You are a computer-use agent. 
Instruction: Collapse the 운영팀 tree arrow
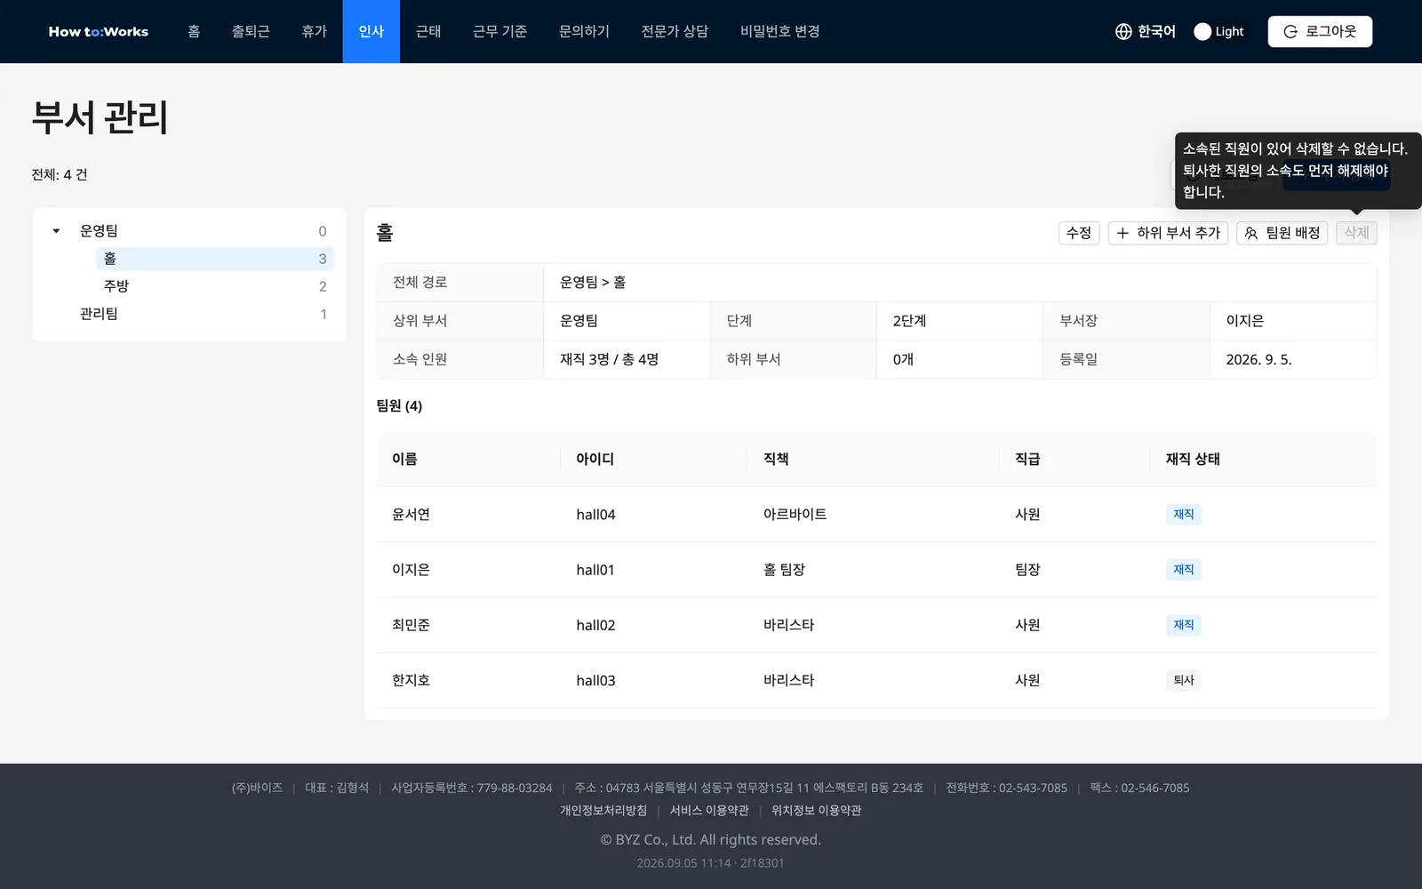(56, 231)
